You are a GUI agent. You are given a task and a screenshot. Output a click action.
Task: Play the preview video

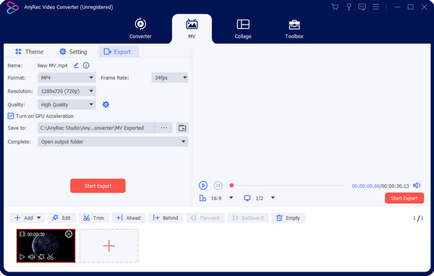pos(203,185)
